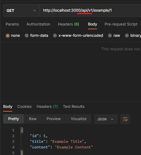Click the request URL input field

click(x=90, y=10)
